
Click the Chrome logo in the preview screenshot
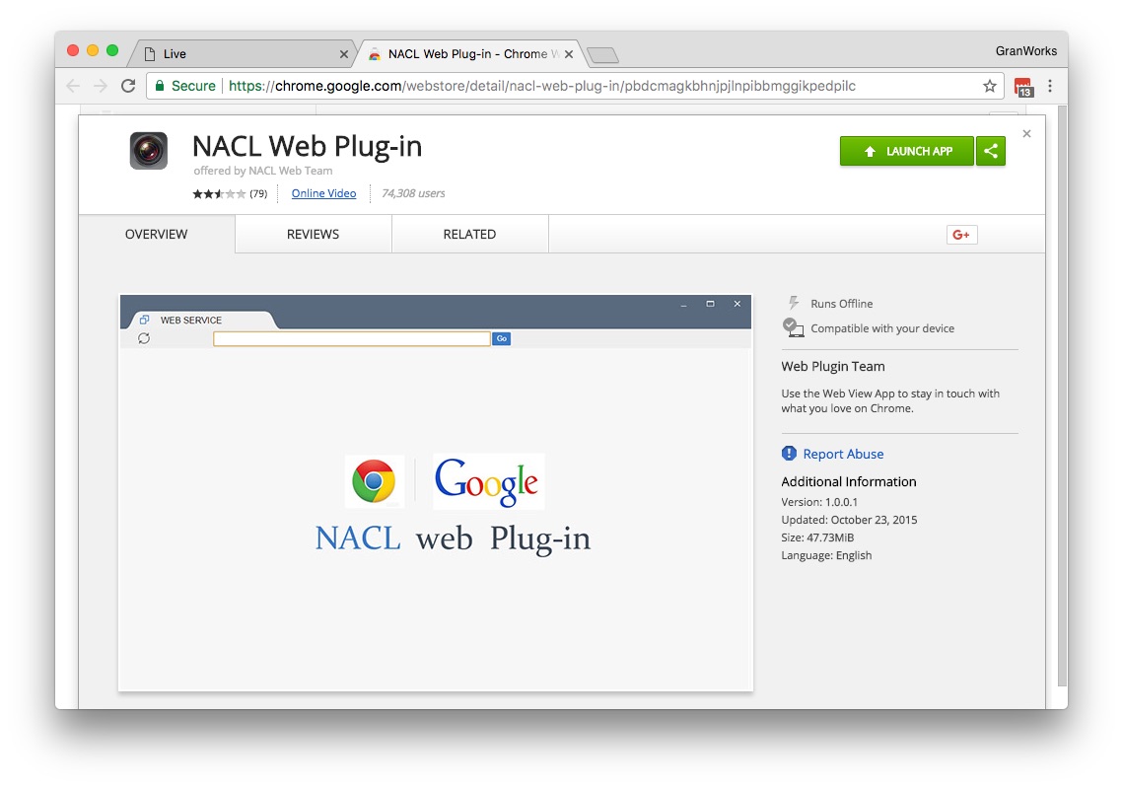pos(374,480)
